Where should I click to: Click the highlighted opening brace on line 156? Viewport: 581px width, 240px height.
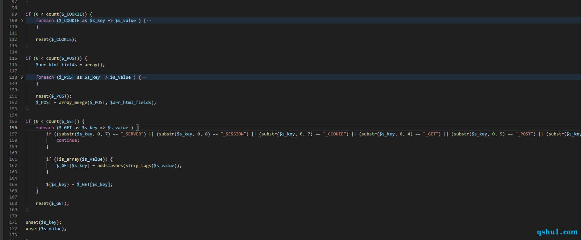(137, 128)
